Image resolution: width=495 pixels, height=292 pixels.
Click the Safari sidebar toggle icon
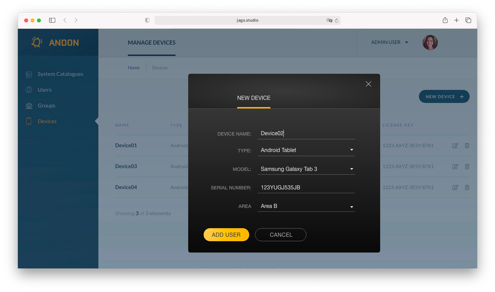tap(52, 20)
